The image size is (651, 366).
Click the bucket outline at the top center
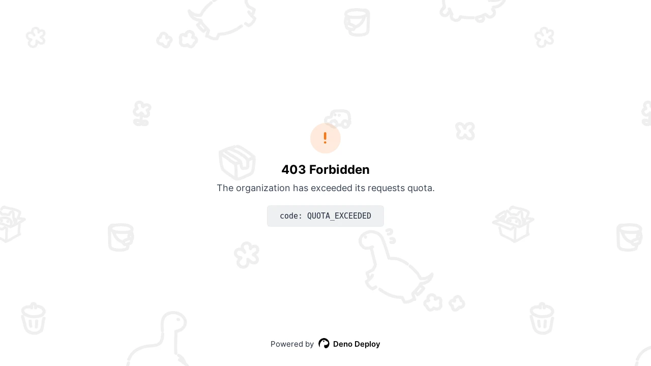click(357, 22)
